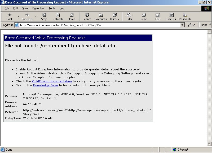Open the View menu
Image resolution: width=212 pixels, height=153 pixels.
(25, 8)
